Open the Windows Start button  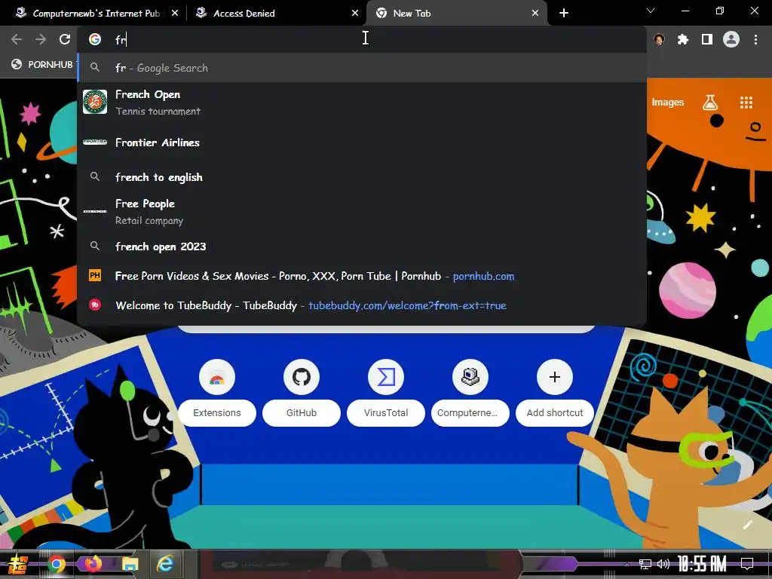pyautogui.click(x=18, y=564)
